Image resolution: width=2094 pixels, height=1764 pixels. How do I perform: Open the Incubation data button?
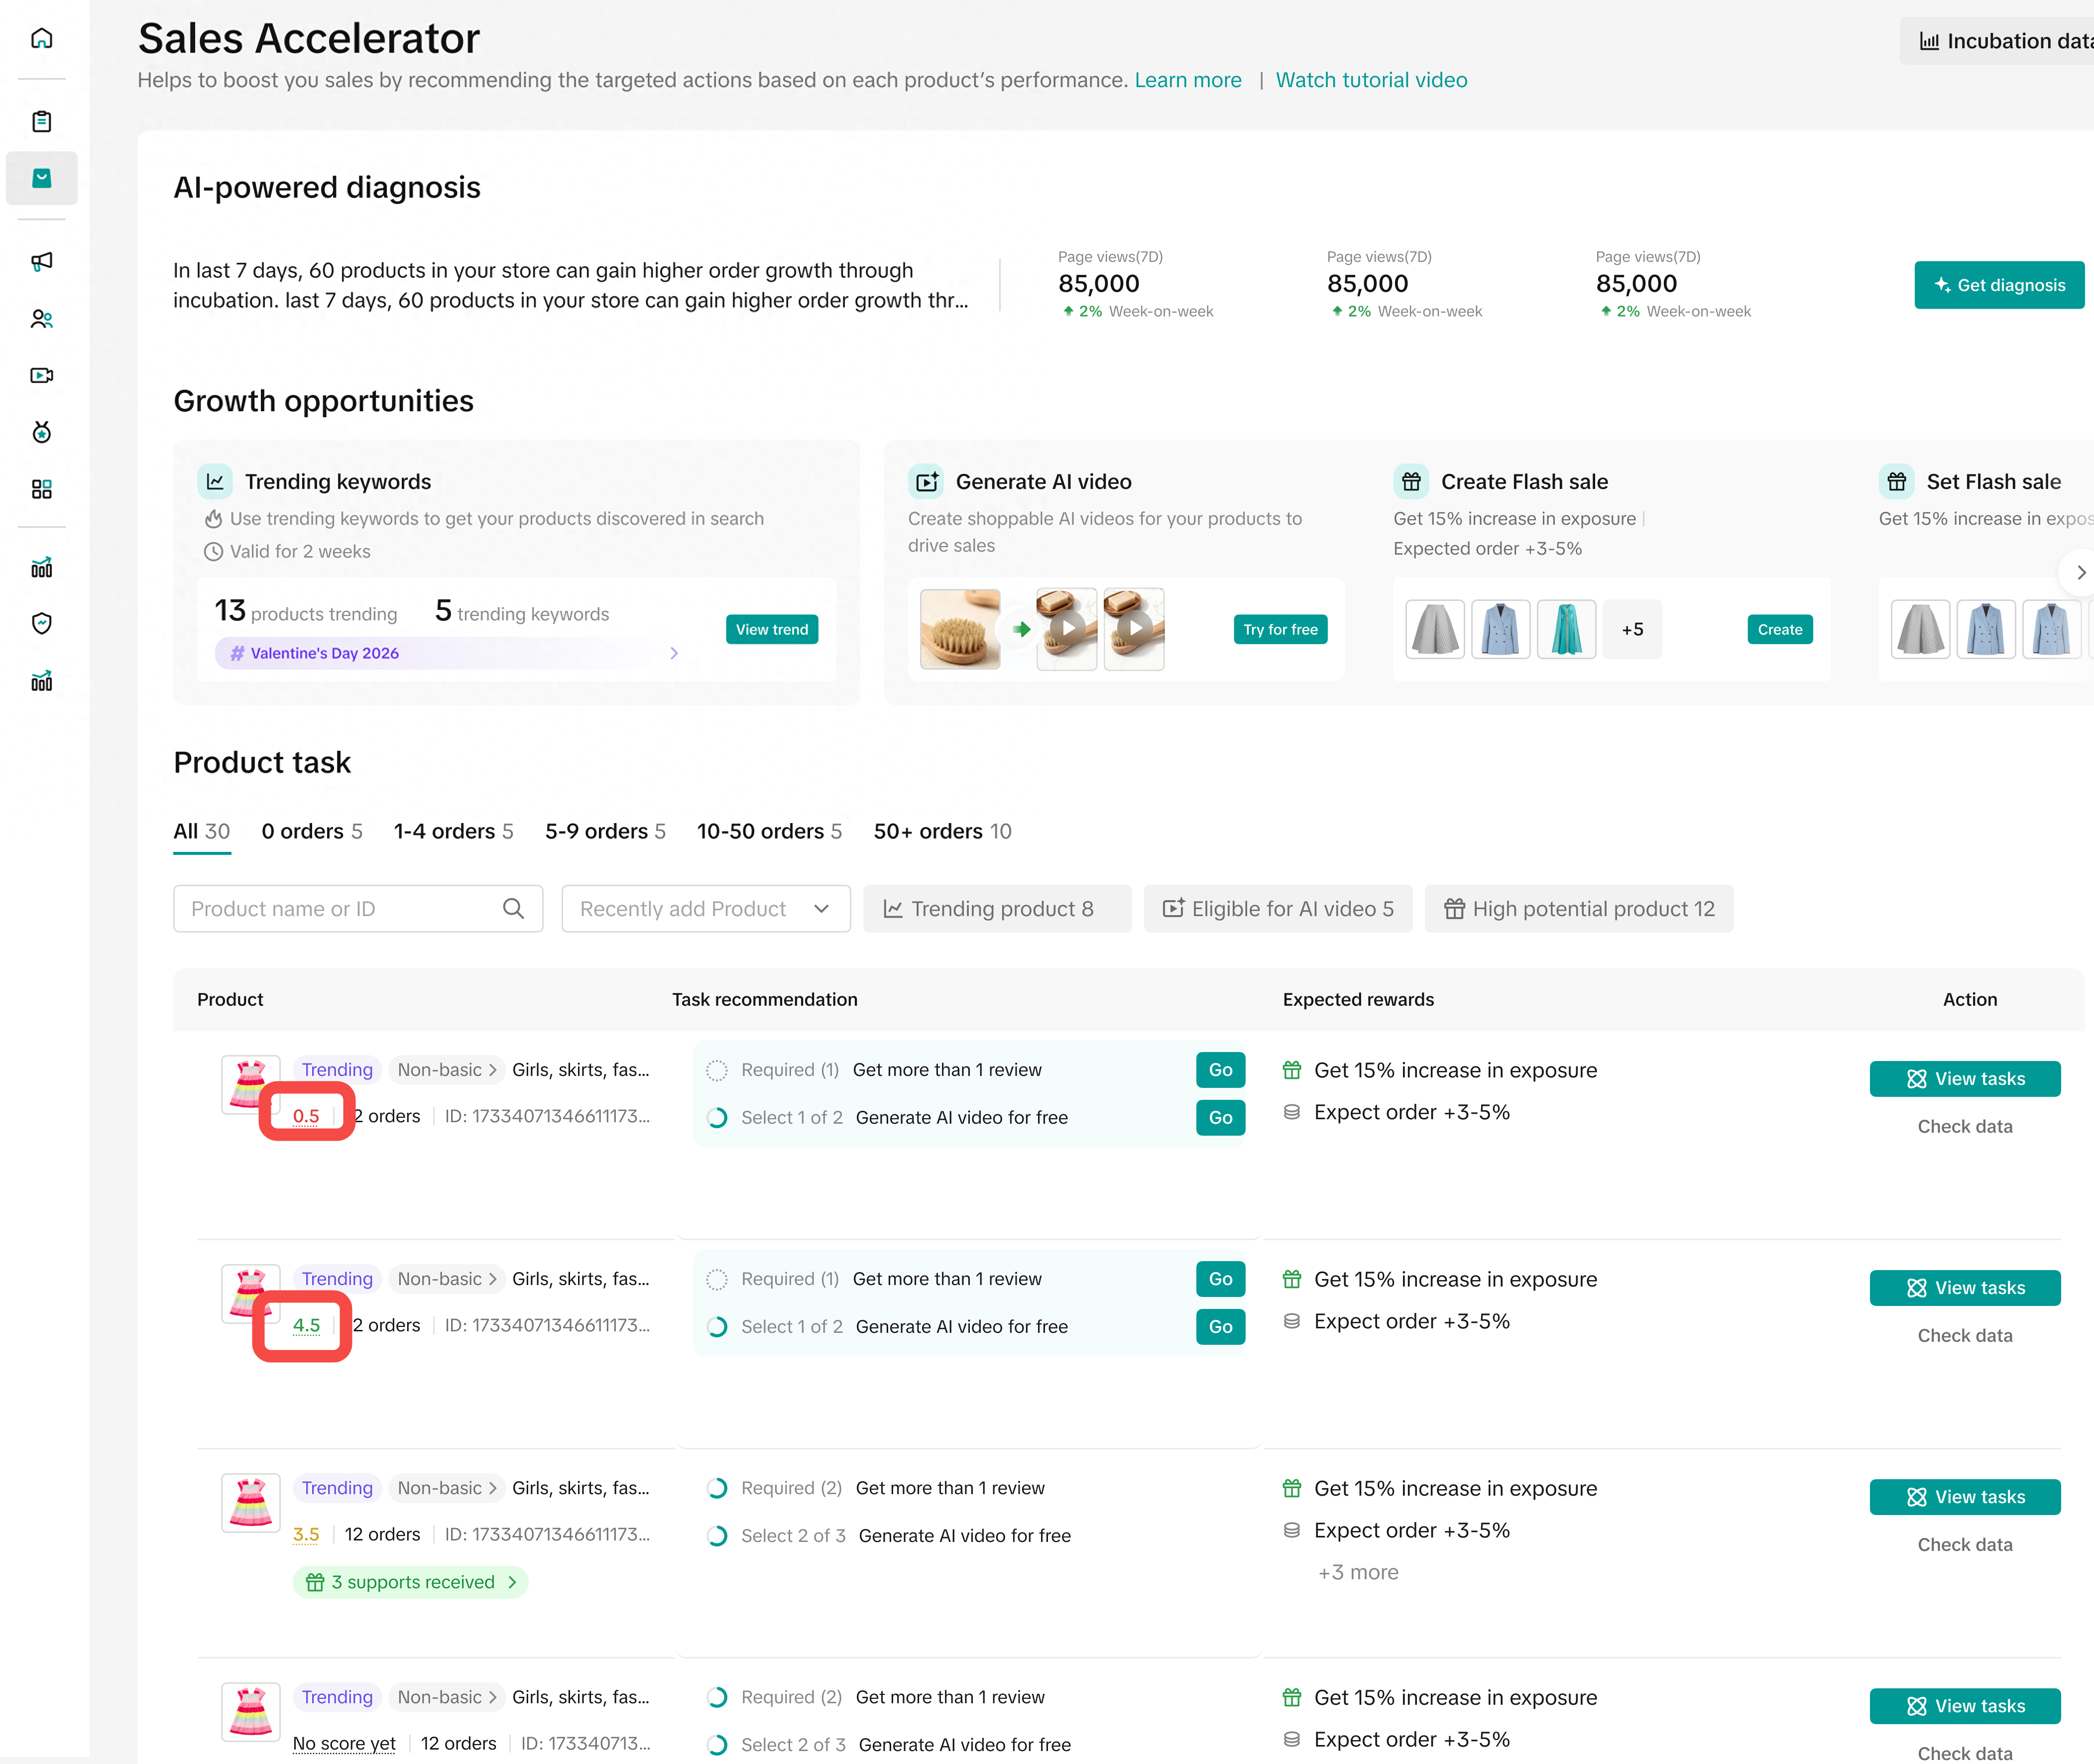click(x=1997, y=41)
